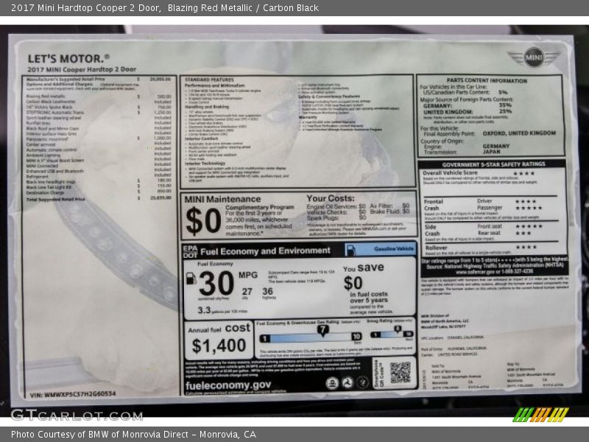
Task: Click the 'Your Costs:' heading
Action: click(x=330, y=198)
